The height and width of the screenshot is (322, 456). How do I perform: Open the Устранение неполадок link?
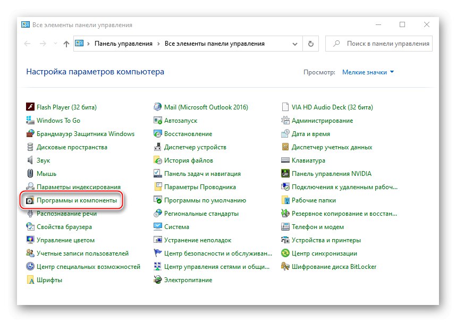(x=198, y=240)
